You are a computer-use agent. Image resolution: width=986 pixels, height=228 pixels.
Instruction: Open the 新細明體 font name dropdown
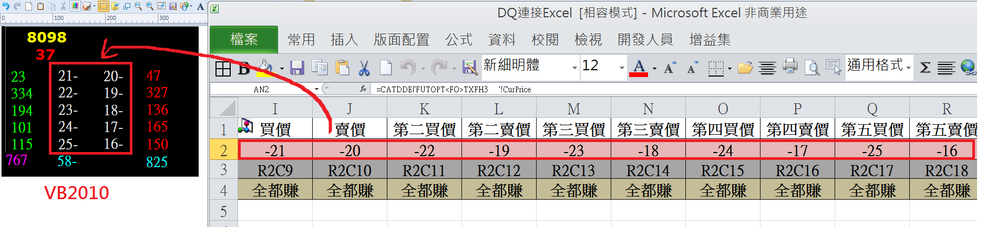(574, 68)
